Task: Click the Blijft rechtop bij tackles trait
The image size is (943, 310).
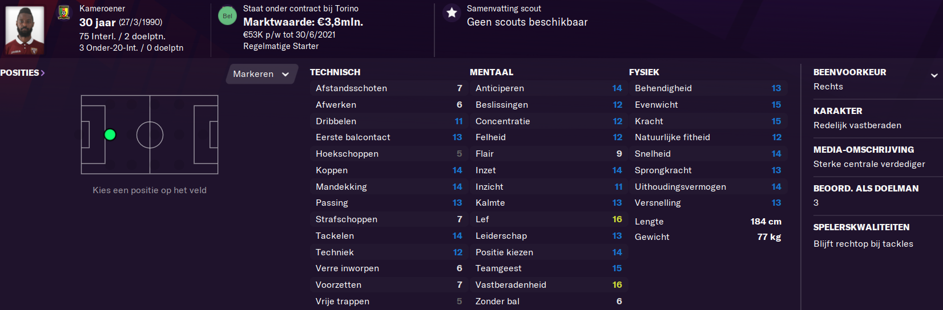Action: pyautogui.click(x=863, y=244)
